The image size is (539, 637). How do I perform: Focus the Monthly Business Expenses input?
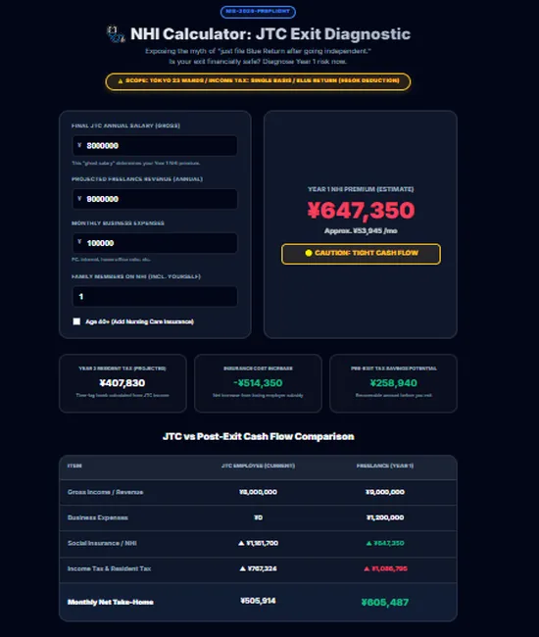(x=155, y=243)
